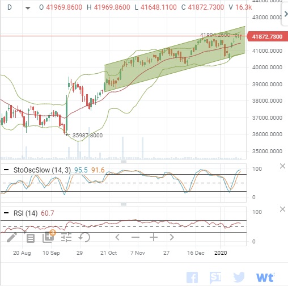Grab the divider handle above StoOscSlow

pos(124,161)
